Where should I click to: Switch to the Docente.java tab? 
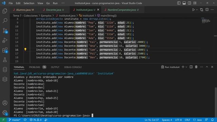click(x=54, y=10)
